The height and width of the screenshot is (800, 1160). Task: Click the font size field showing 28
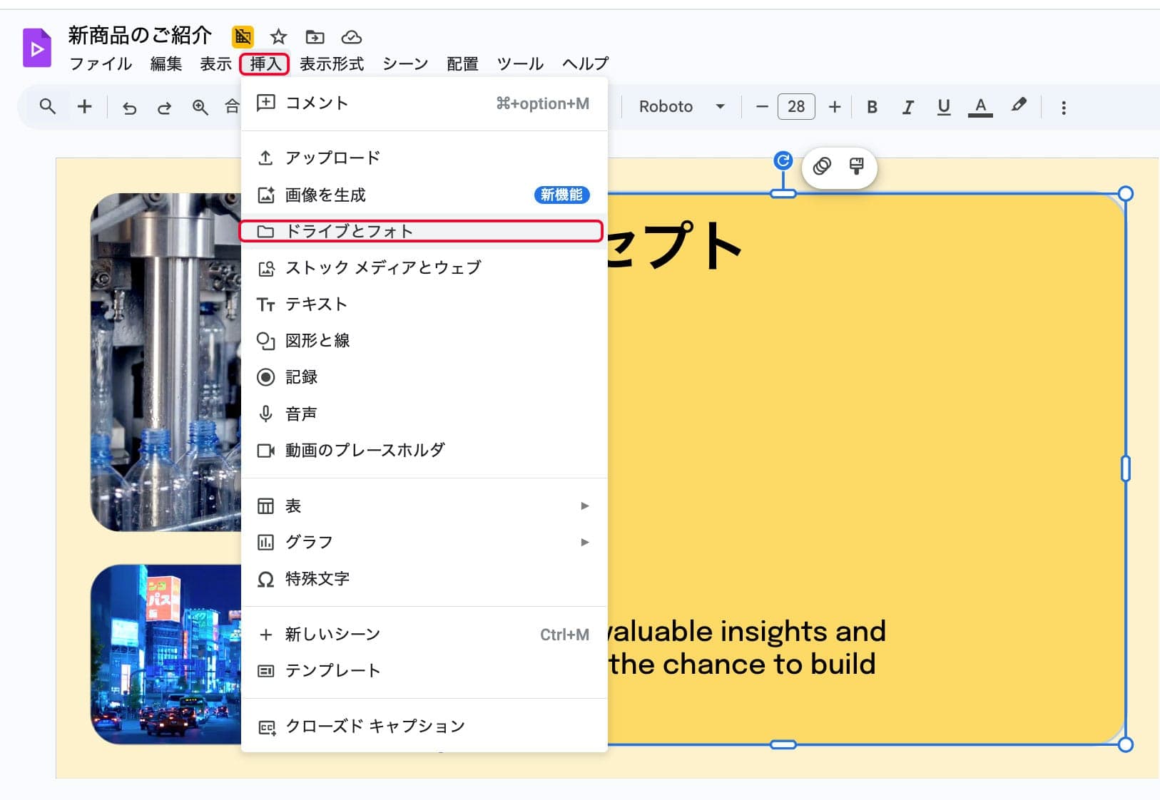[x=795, y=107]
